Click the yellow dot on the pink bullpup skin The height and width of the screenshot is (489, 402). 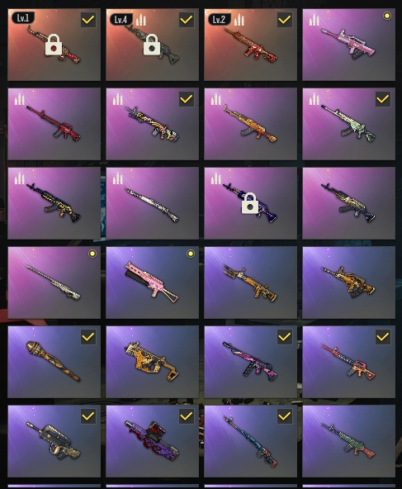click(x=387, y=16)
